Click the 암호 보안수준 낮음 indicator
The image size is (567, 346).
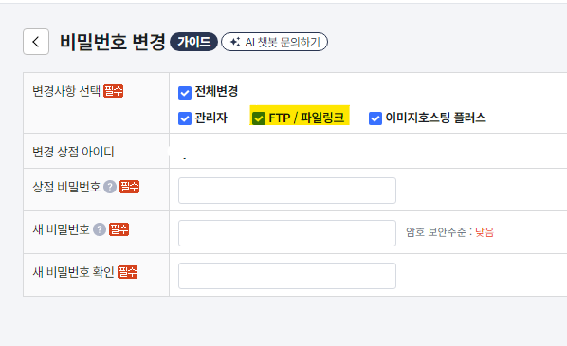tap(449, 232)
